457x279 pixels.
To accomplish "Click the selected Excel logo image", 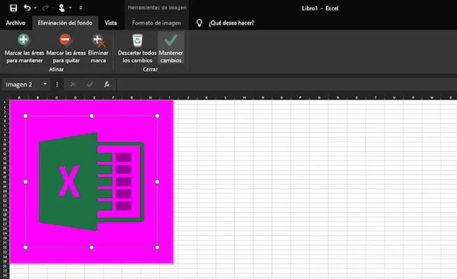I will (x=91, y=182).
